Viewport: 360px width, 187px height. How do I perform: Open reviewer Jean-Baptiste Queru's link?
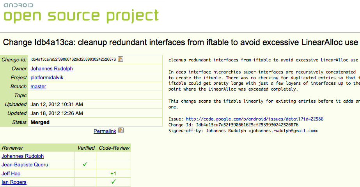[25, 165]
